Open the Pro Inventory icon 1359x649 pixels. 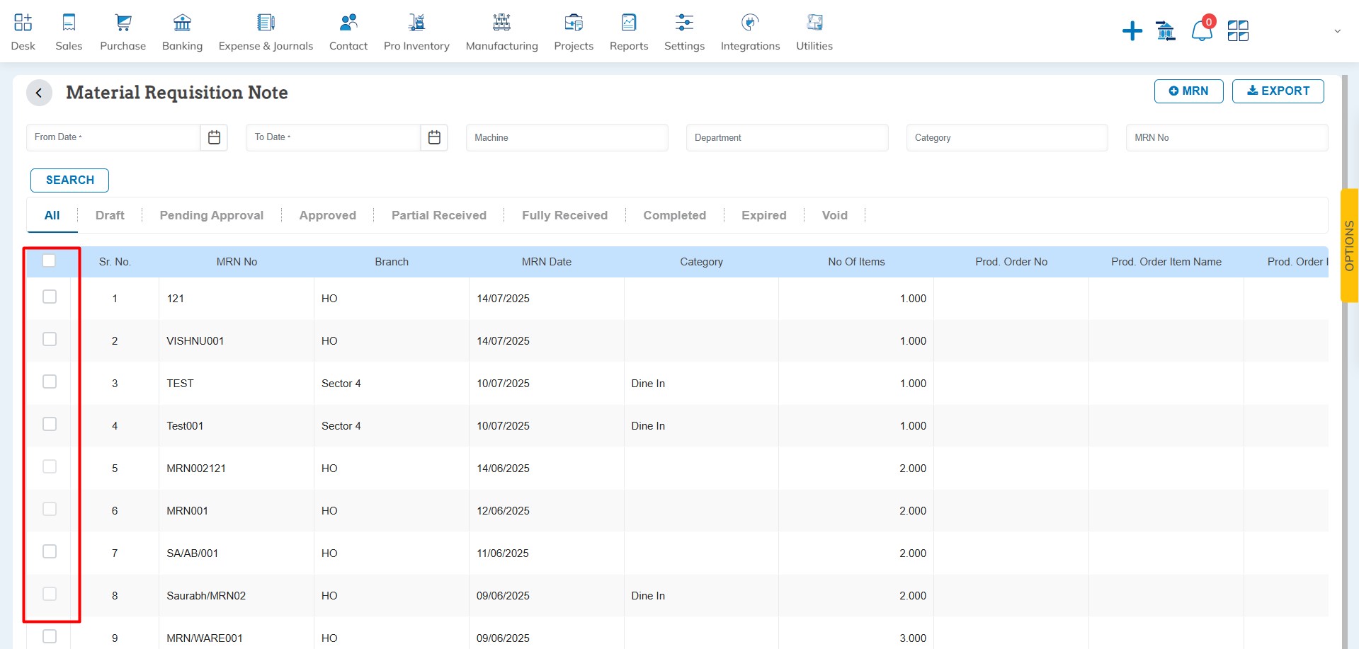[x=416, y=23]
